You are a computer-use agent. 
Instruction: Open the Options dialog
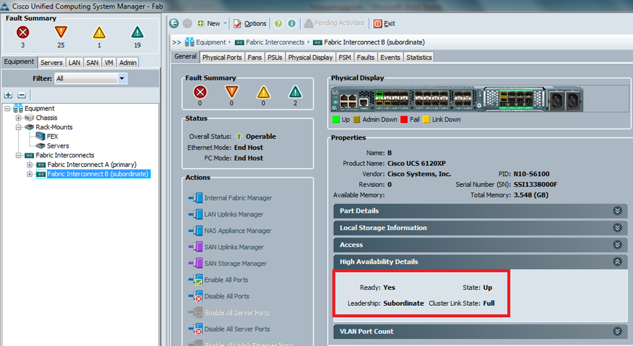(x=250, y=23)
